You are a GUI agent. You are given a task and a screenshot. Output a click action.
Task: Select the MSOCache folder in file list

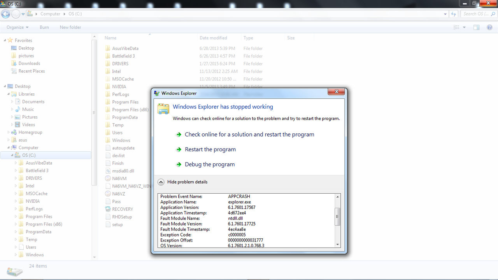[123, 79]
